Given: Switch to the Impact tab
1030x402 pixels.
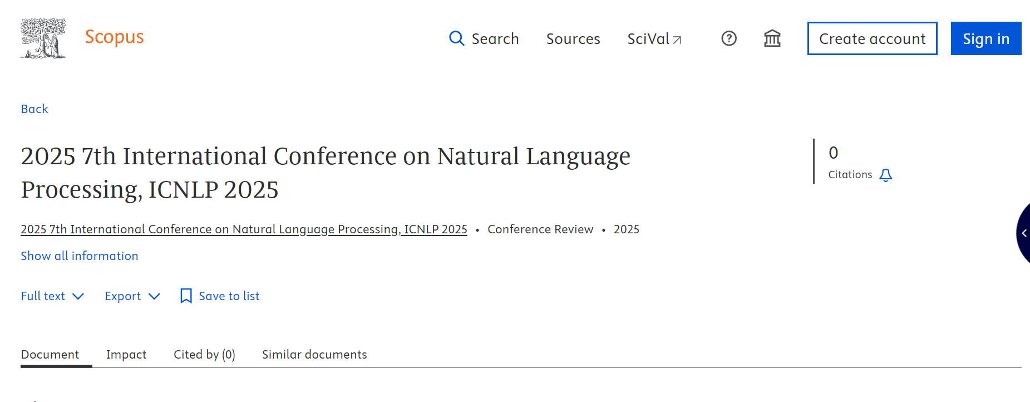Looking at the screenshot, I should tap(126, 355).
